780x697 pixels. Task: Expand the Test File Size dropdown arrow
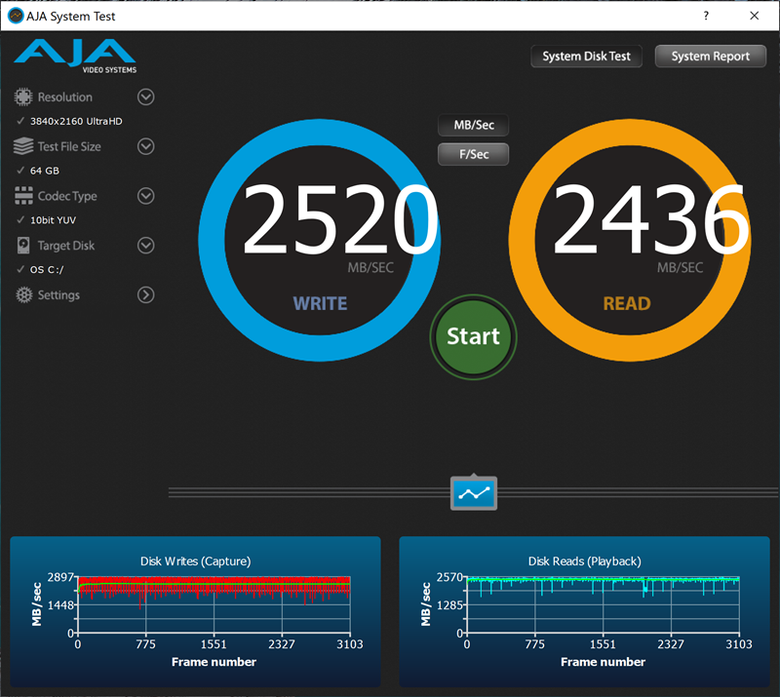145,146
